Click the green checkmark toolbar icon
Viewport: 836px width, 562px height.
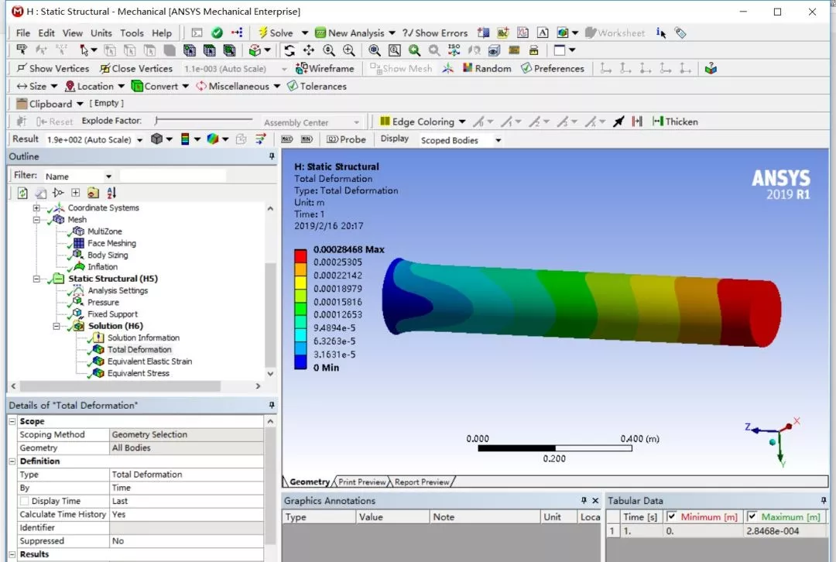tap(217, 33)
